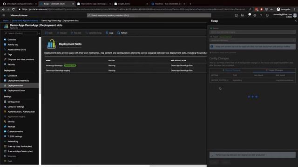This screenshot has width=298, height=167.
Task: Click the Save toolbar button
Action: [48, 33]
